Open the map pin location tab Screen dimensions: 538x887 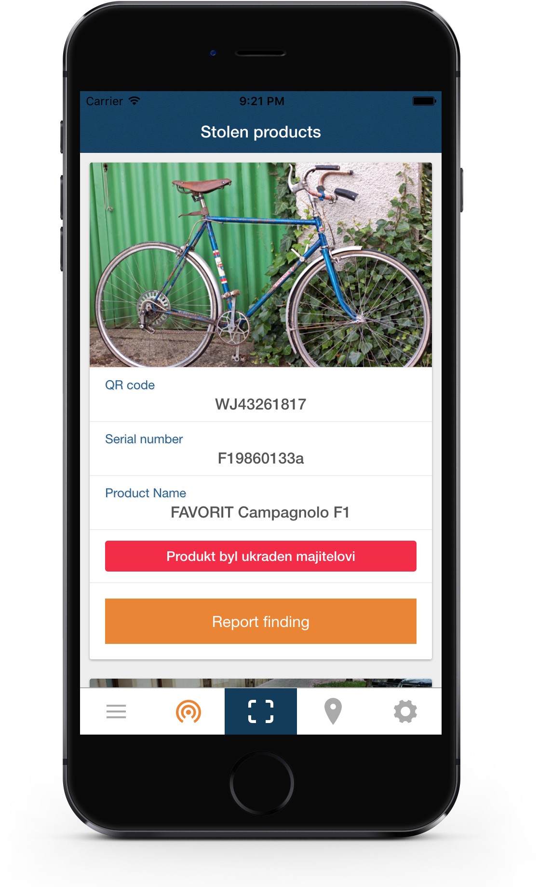tap(333, 711)
